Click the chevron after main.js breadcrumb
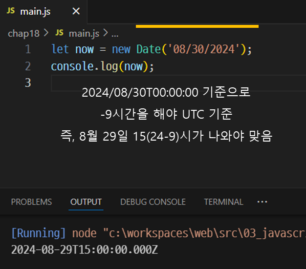The width and height of the screenshot is (306, 269). [x=106, y=33]
